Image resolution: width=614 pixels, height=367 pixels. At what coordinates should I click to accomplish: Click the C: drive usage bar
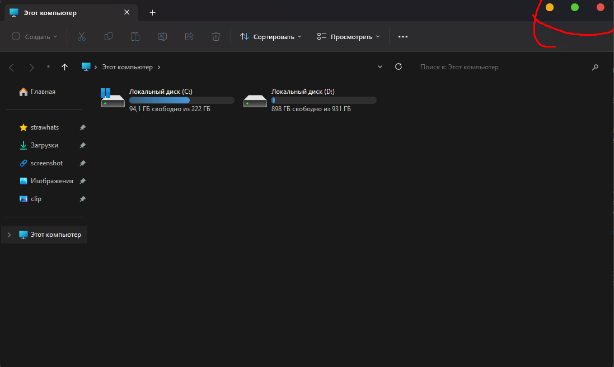click(x=182, y=101)
